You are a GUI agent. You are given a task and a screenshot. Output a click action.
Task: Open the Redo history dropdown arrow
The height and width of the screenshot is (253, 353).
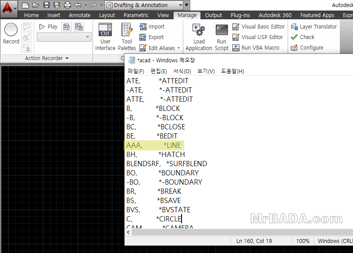[x=101, y=5]
